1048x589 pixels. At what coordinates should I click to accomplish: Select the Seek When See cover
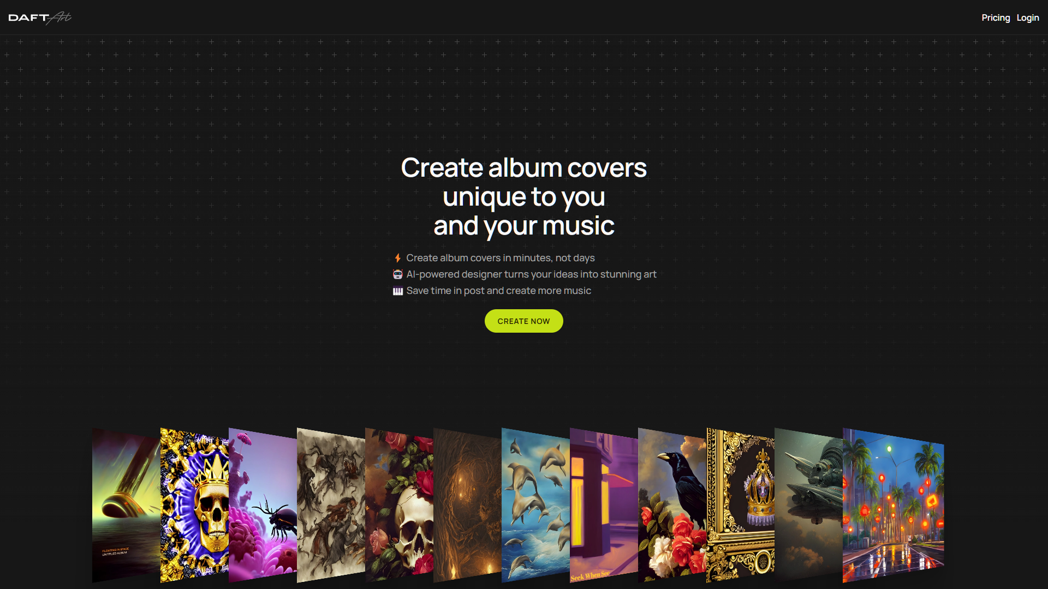click(604, 505)
